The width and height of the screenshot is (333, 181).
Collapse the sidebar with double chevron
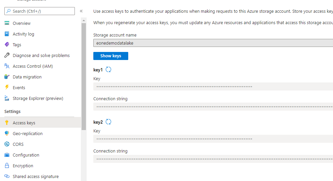(x=81, y=11)
